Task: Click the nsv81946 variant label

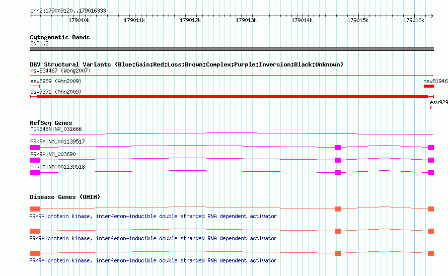Action: tap(435, 81)
